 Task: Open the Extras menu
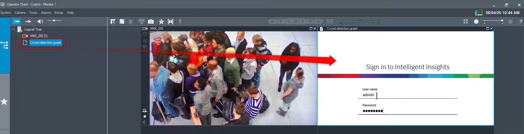(x=59, y=13)
